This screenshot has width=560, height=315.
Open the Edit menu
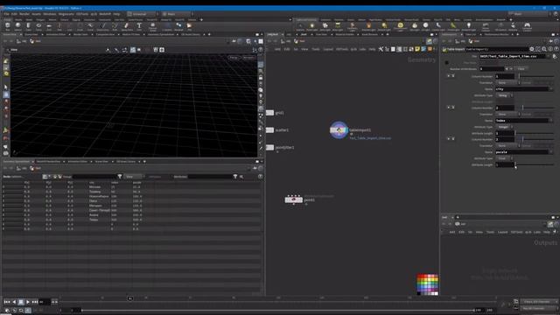[14, 14]
